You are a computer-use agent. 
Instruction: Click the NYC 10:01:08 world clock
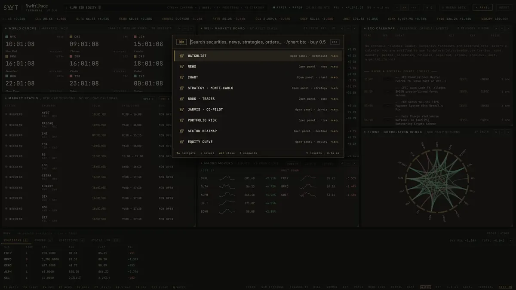pos(34,43)
